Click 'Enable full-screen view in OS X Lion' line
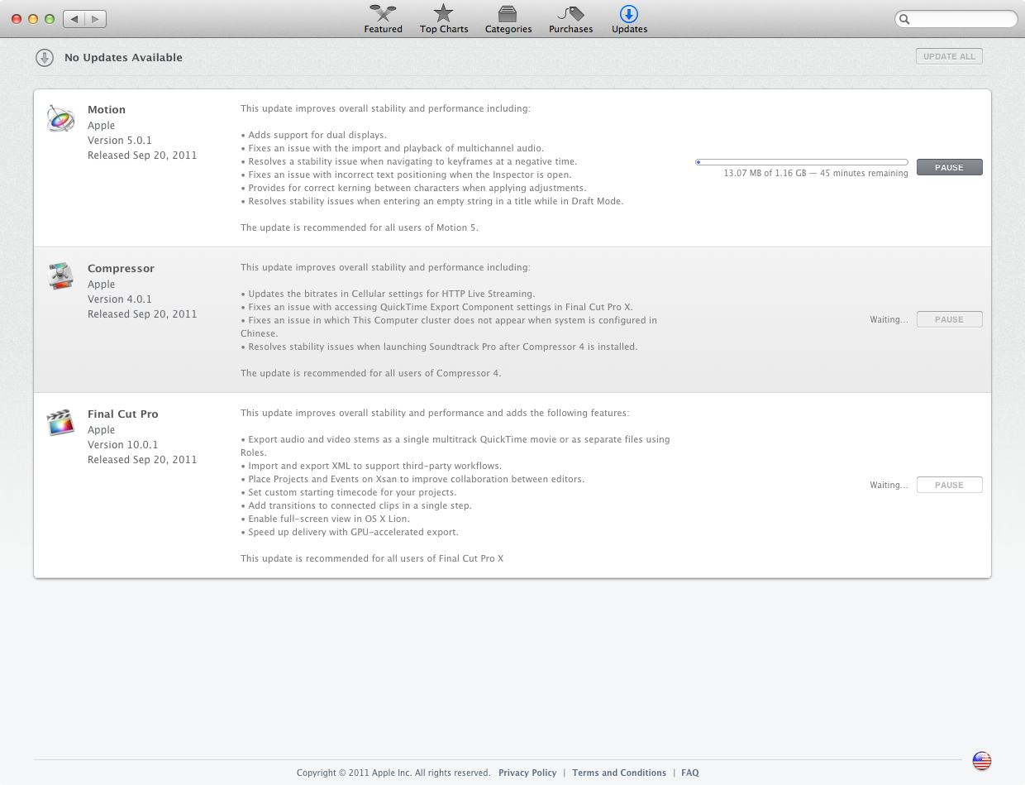Screen dimensions: 1025x785 pyautogui.click(x=325, y=519)
